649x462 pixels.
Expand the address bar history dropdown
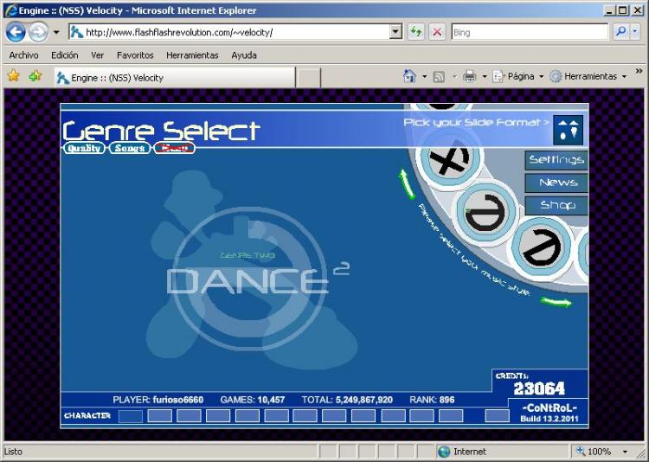point(396,32)
